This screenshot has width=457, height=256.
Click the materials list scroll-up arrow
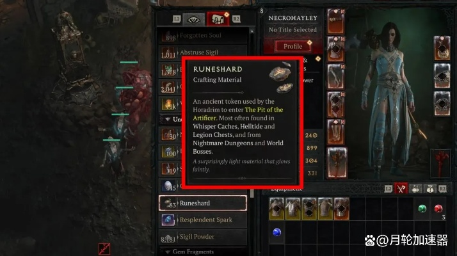[x=252, y=31]
